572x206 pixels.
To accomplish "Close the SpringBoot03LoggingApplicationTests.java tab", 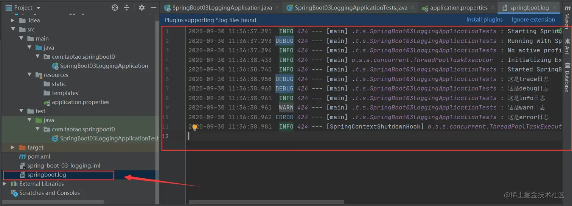I will pos(413,8).
